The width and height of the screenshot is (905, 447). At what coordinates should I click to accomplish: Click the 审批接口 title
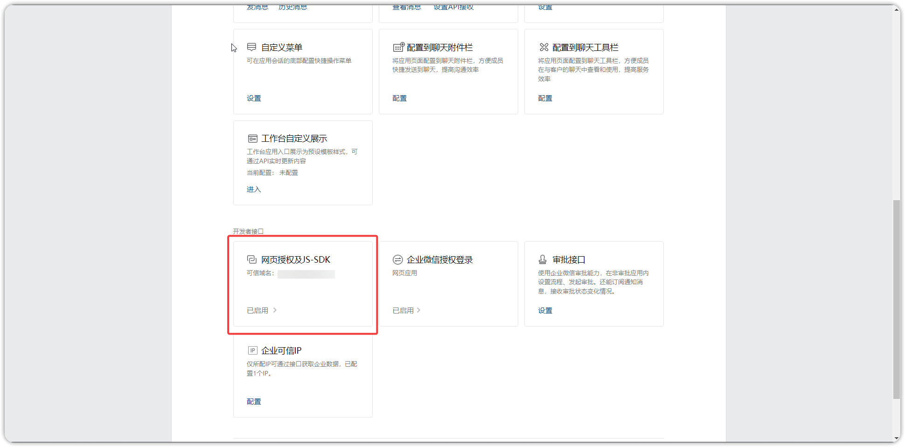[569, 259]
